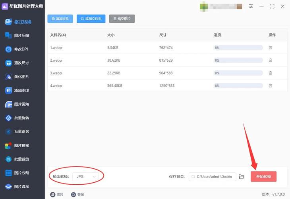Expand the 输出转换 JPG format dropdown
Image resolution: width=290 pixels, height=199 pixels.
point(86,176)
